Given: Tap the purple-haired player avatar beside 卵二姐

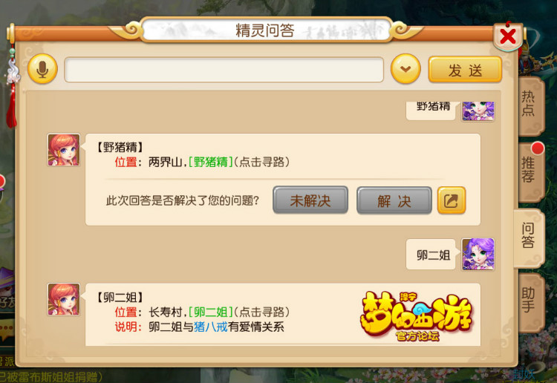Looking at the screenshot, I should pyautogui.click(x=478, y=254).
